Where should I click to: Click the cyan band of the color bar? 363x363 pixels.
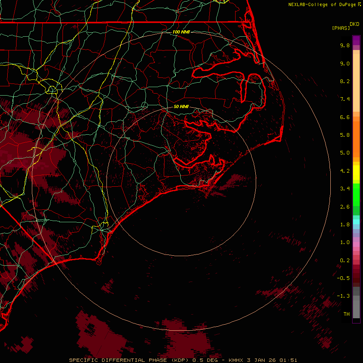click(x=356, y=222)
